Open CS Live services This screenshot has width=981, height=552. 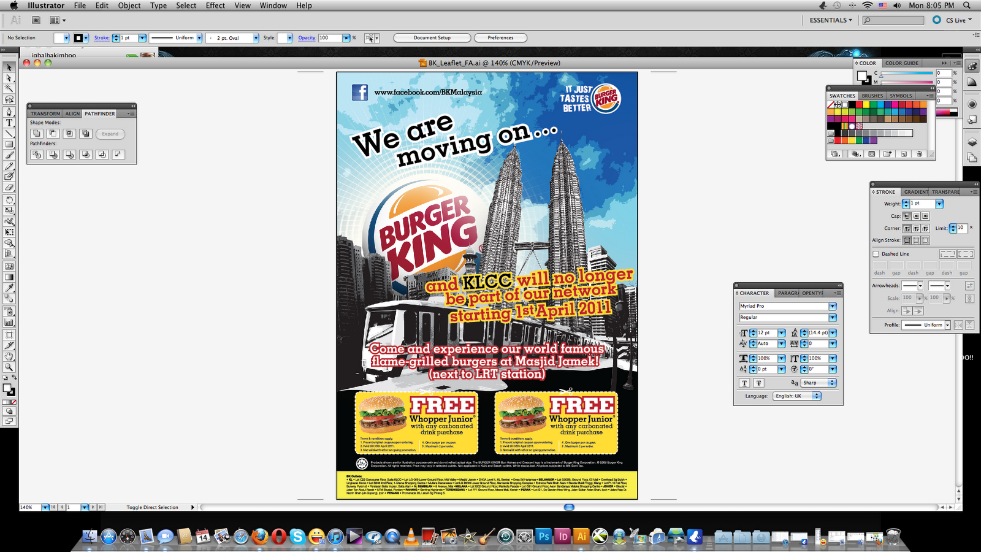(952, 20)
